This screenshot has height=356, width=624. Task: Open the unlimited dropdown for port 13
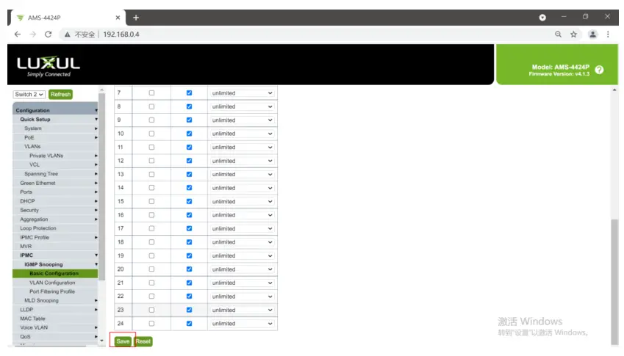pyautogui.click(x=242, y=175)
